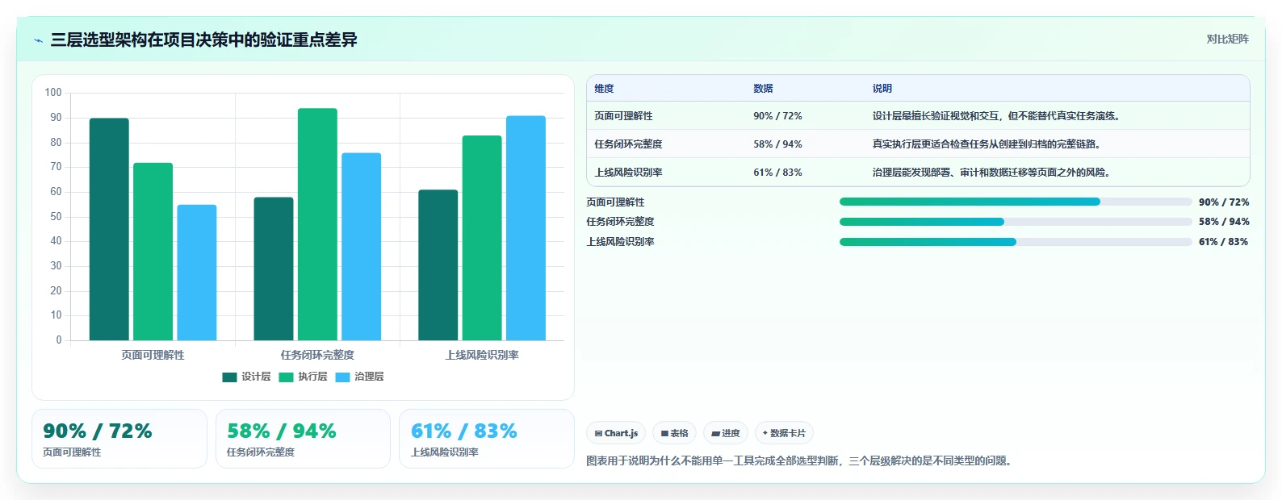Click the description starting 设计层最擅长验证视觉

click(996, 116)
